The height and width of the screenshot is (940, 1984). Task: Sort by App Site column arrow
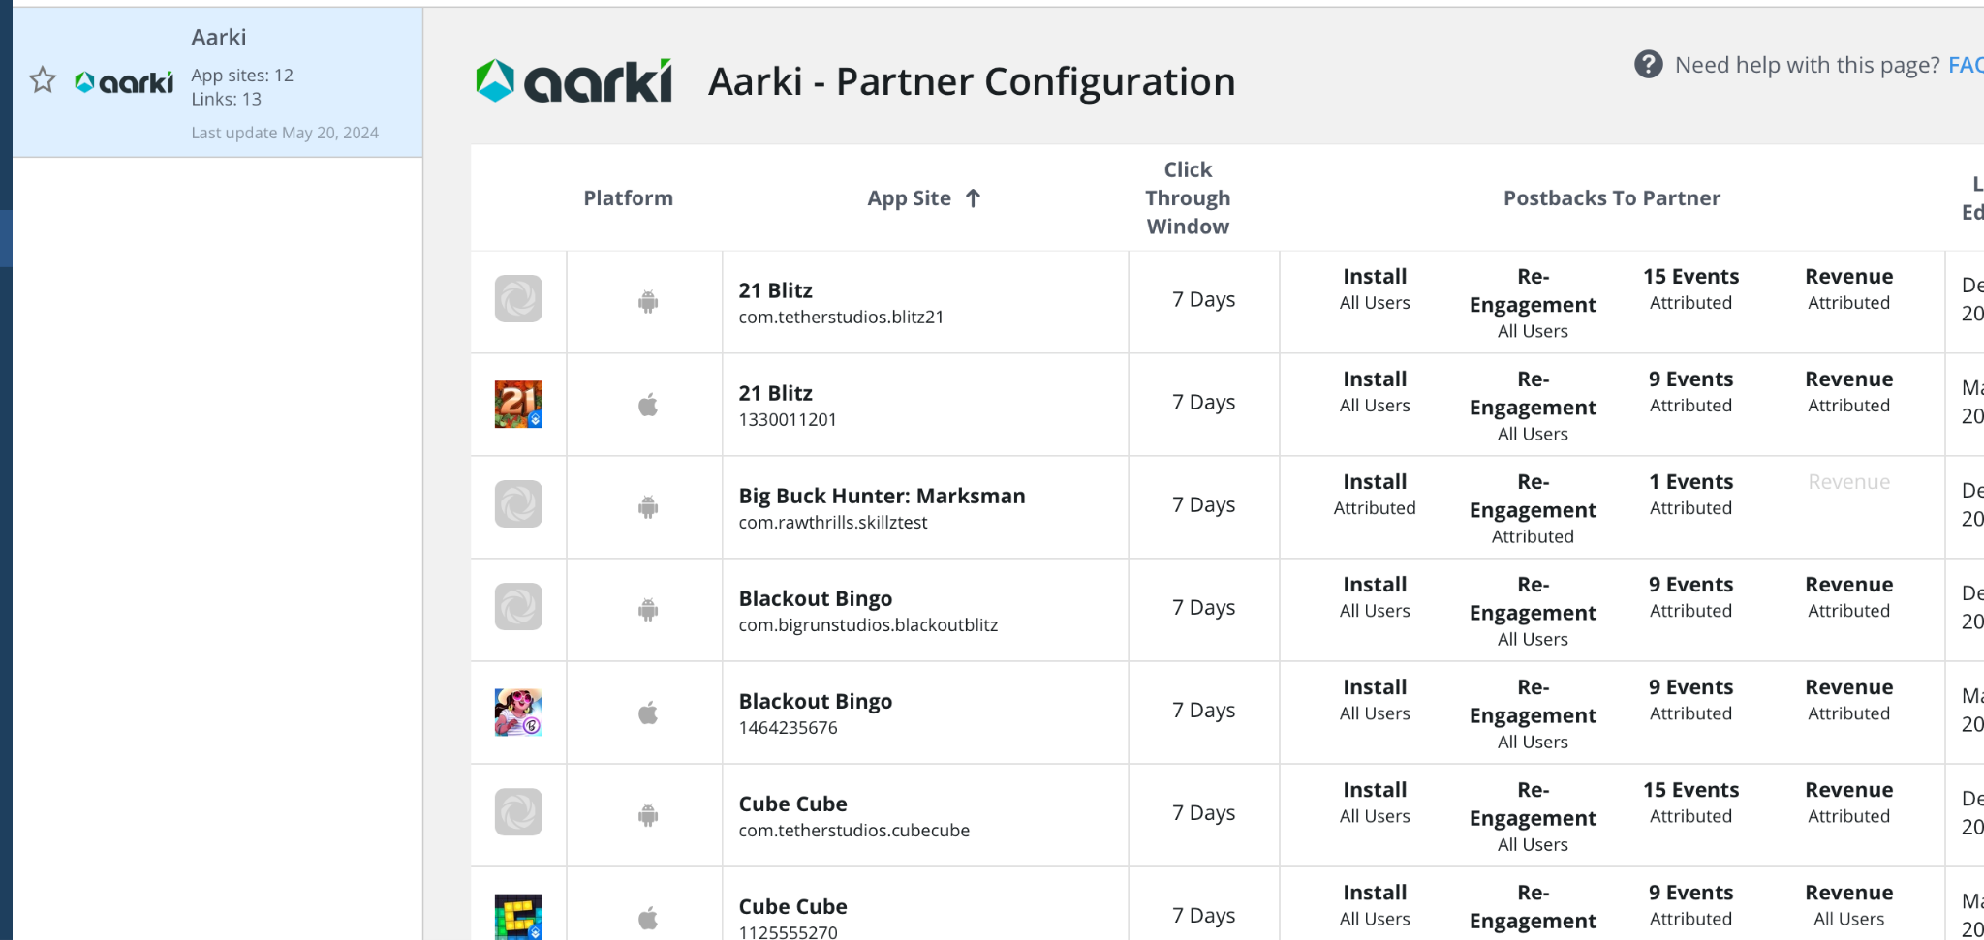[974, 198]
